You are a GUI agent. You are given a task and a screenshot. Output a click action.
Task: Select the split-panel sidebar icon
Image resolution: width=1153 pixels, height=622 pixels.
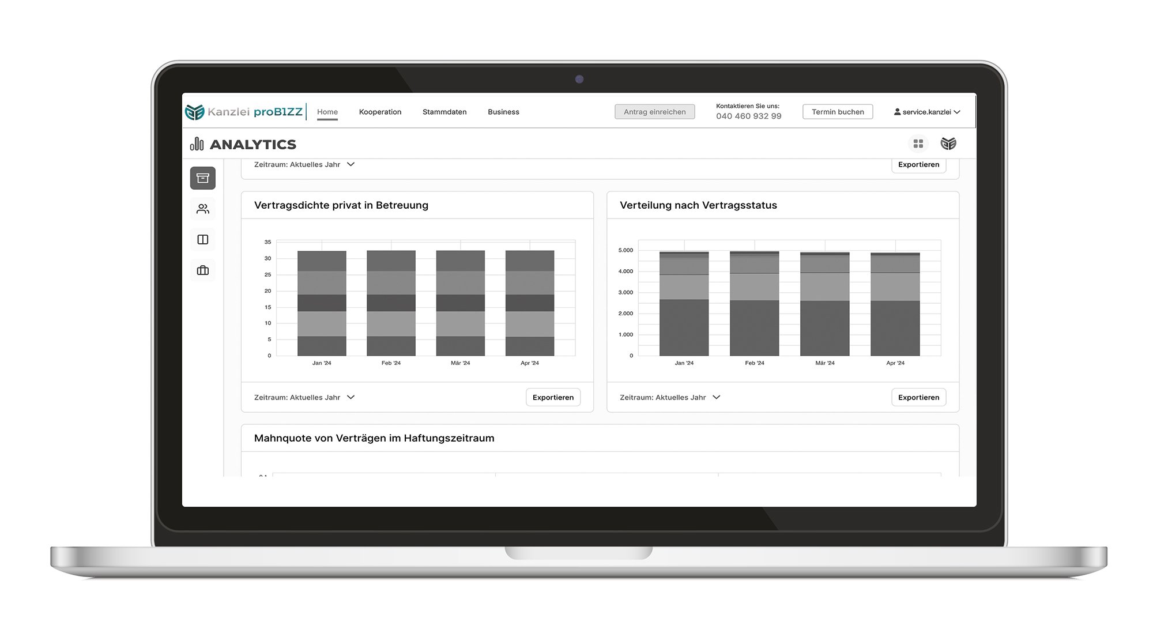click(203, 240)
